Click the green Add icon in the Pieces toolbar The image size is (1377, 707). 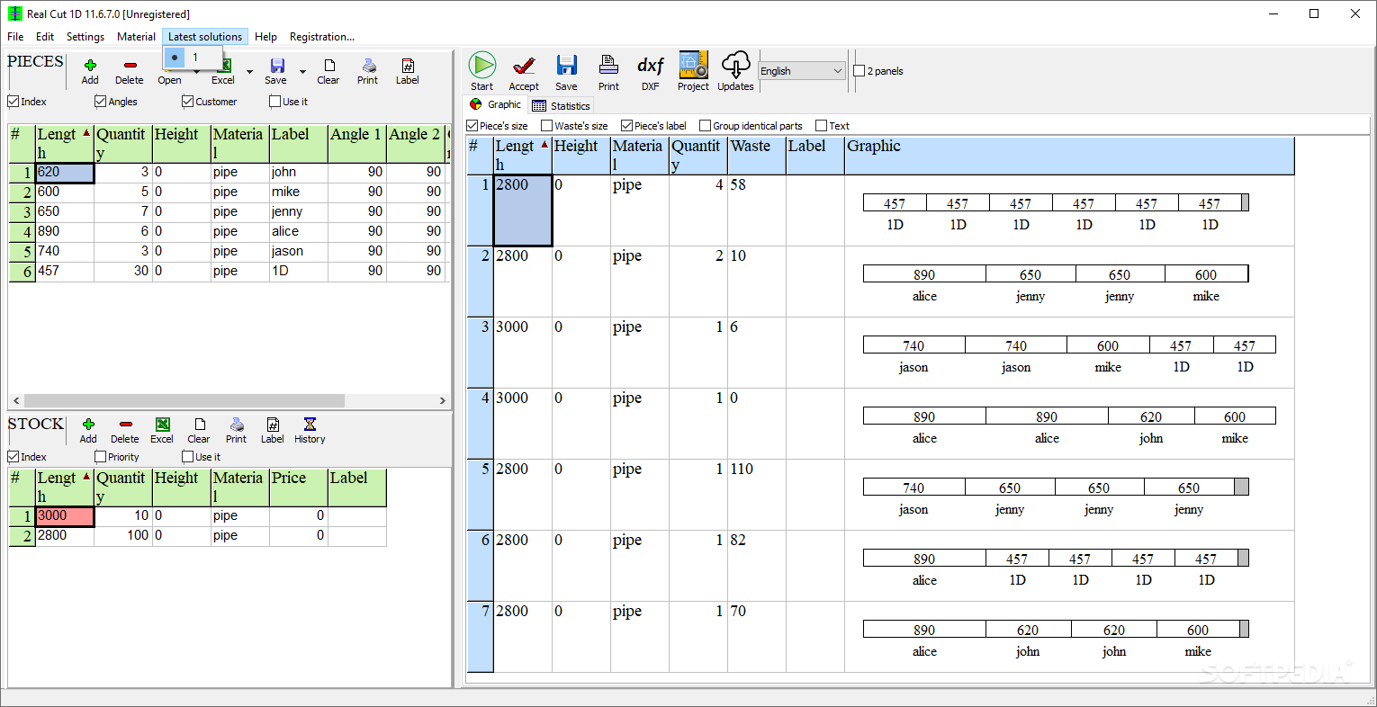pos(90,66)
